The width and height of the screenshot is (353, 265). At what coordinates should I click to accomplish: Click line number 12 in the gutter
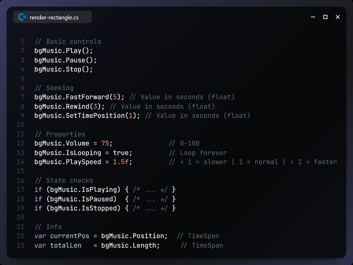tap(21, 144)
